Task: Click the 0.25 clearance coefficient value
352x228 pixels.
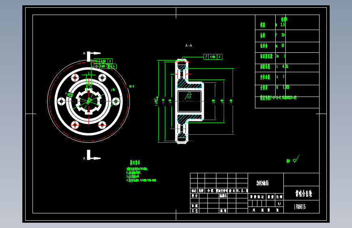Action: (x=285, y=67)
